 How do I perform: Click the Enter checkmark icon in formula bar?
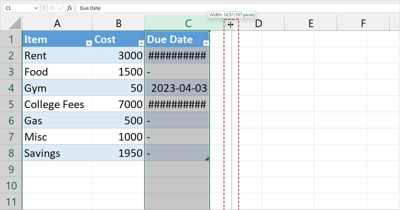pos(61,8)
